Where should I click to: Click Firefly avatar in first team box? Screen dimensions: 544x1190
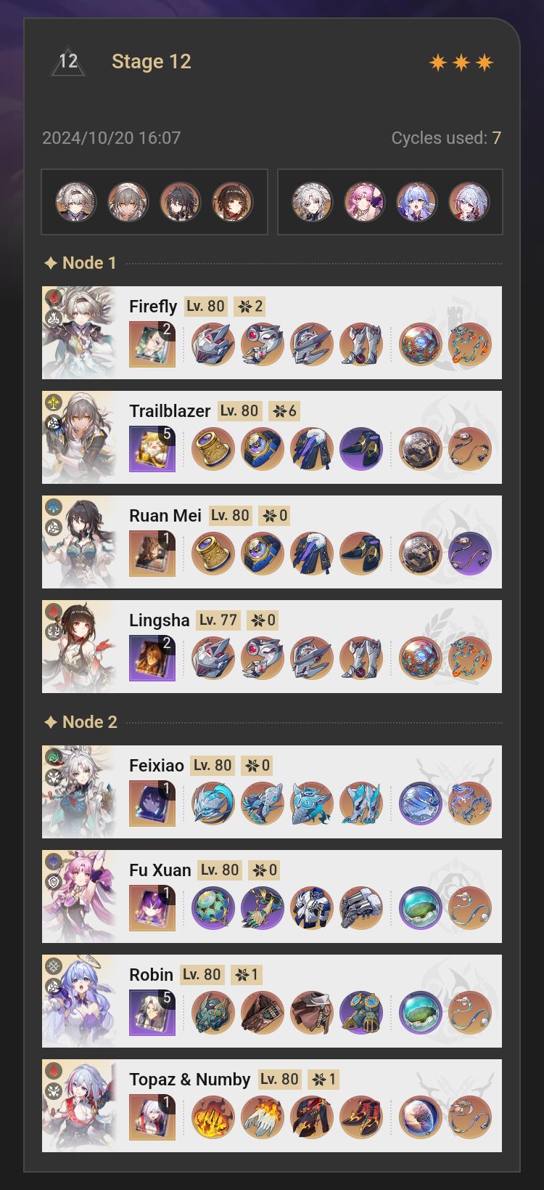click(x=76, y=202)
